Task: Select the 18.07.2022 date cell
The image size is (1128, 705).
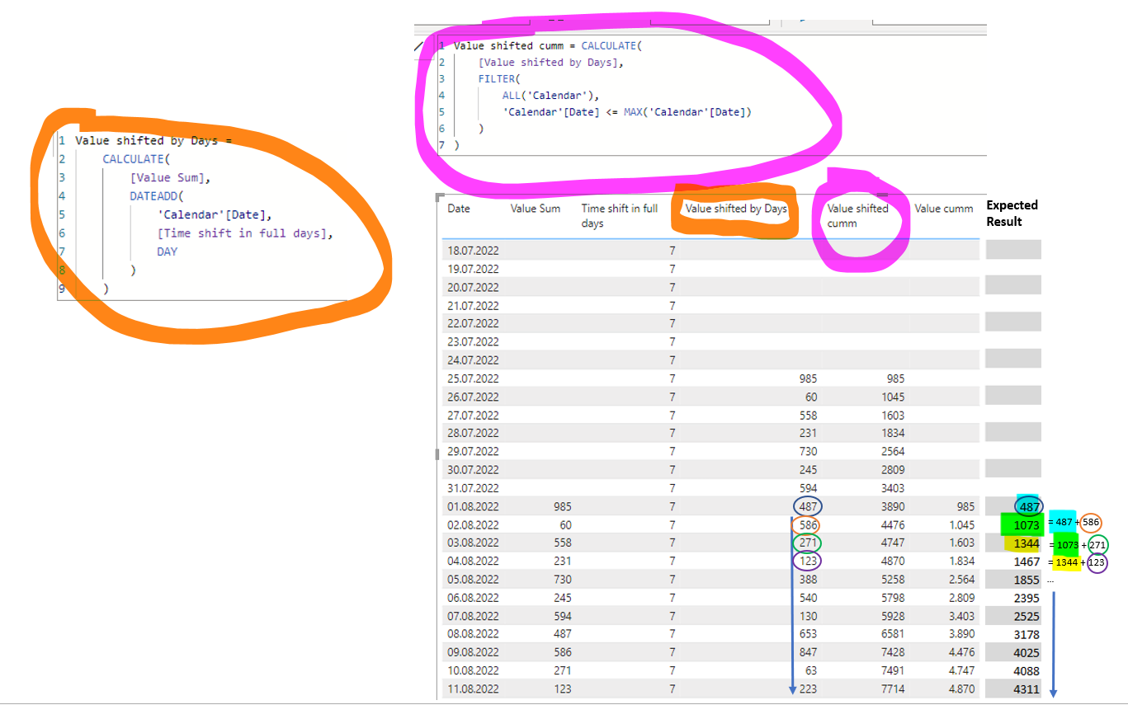Action: click(474, 251)
